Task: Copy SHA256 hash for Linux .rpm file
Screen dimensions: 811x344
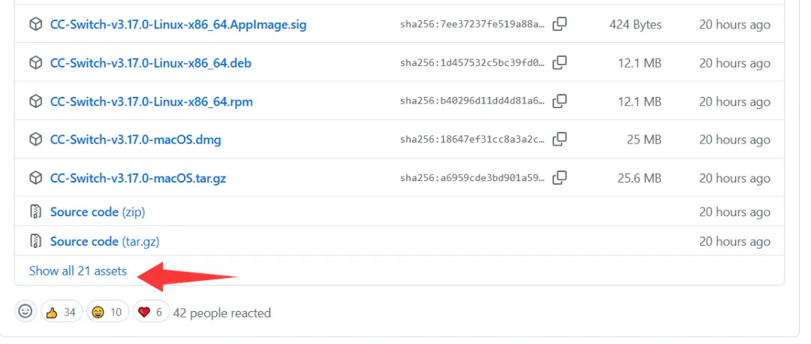Action: pyautogui.click(x=559, y=101)
